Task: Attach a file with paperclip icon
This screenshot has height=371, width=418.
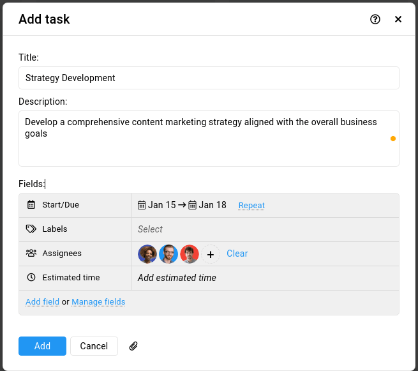Action: 133,346
